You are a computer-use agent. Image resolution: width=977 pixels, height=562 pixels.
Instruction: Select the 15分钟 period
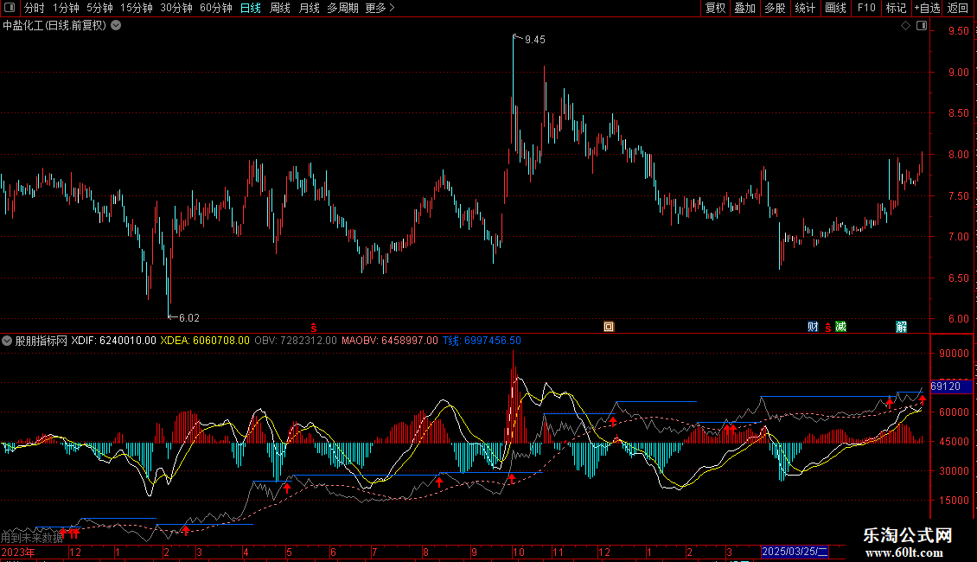click(x=137, y=8)
